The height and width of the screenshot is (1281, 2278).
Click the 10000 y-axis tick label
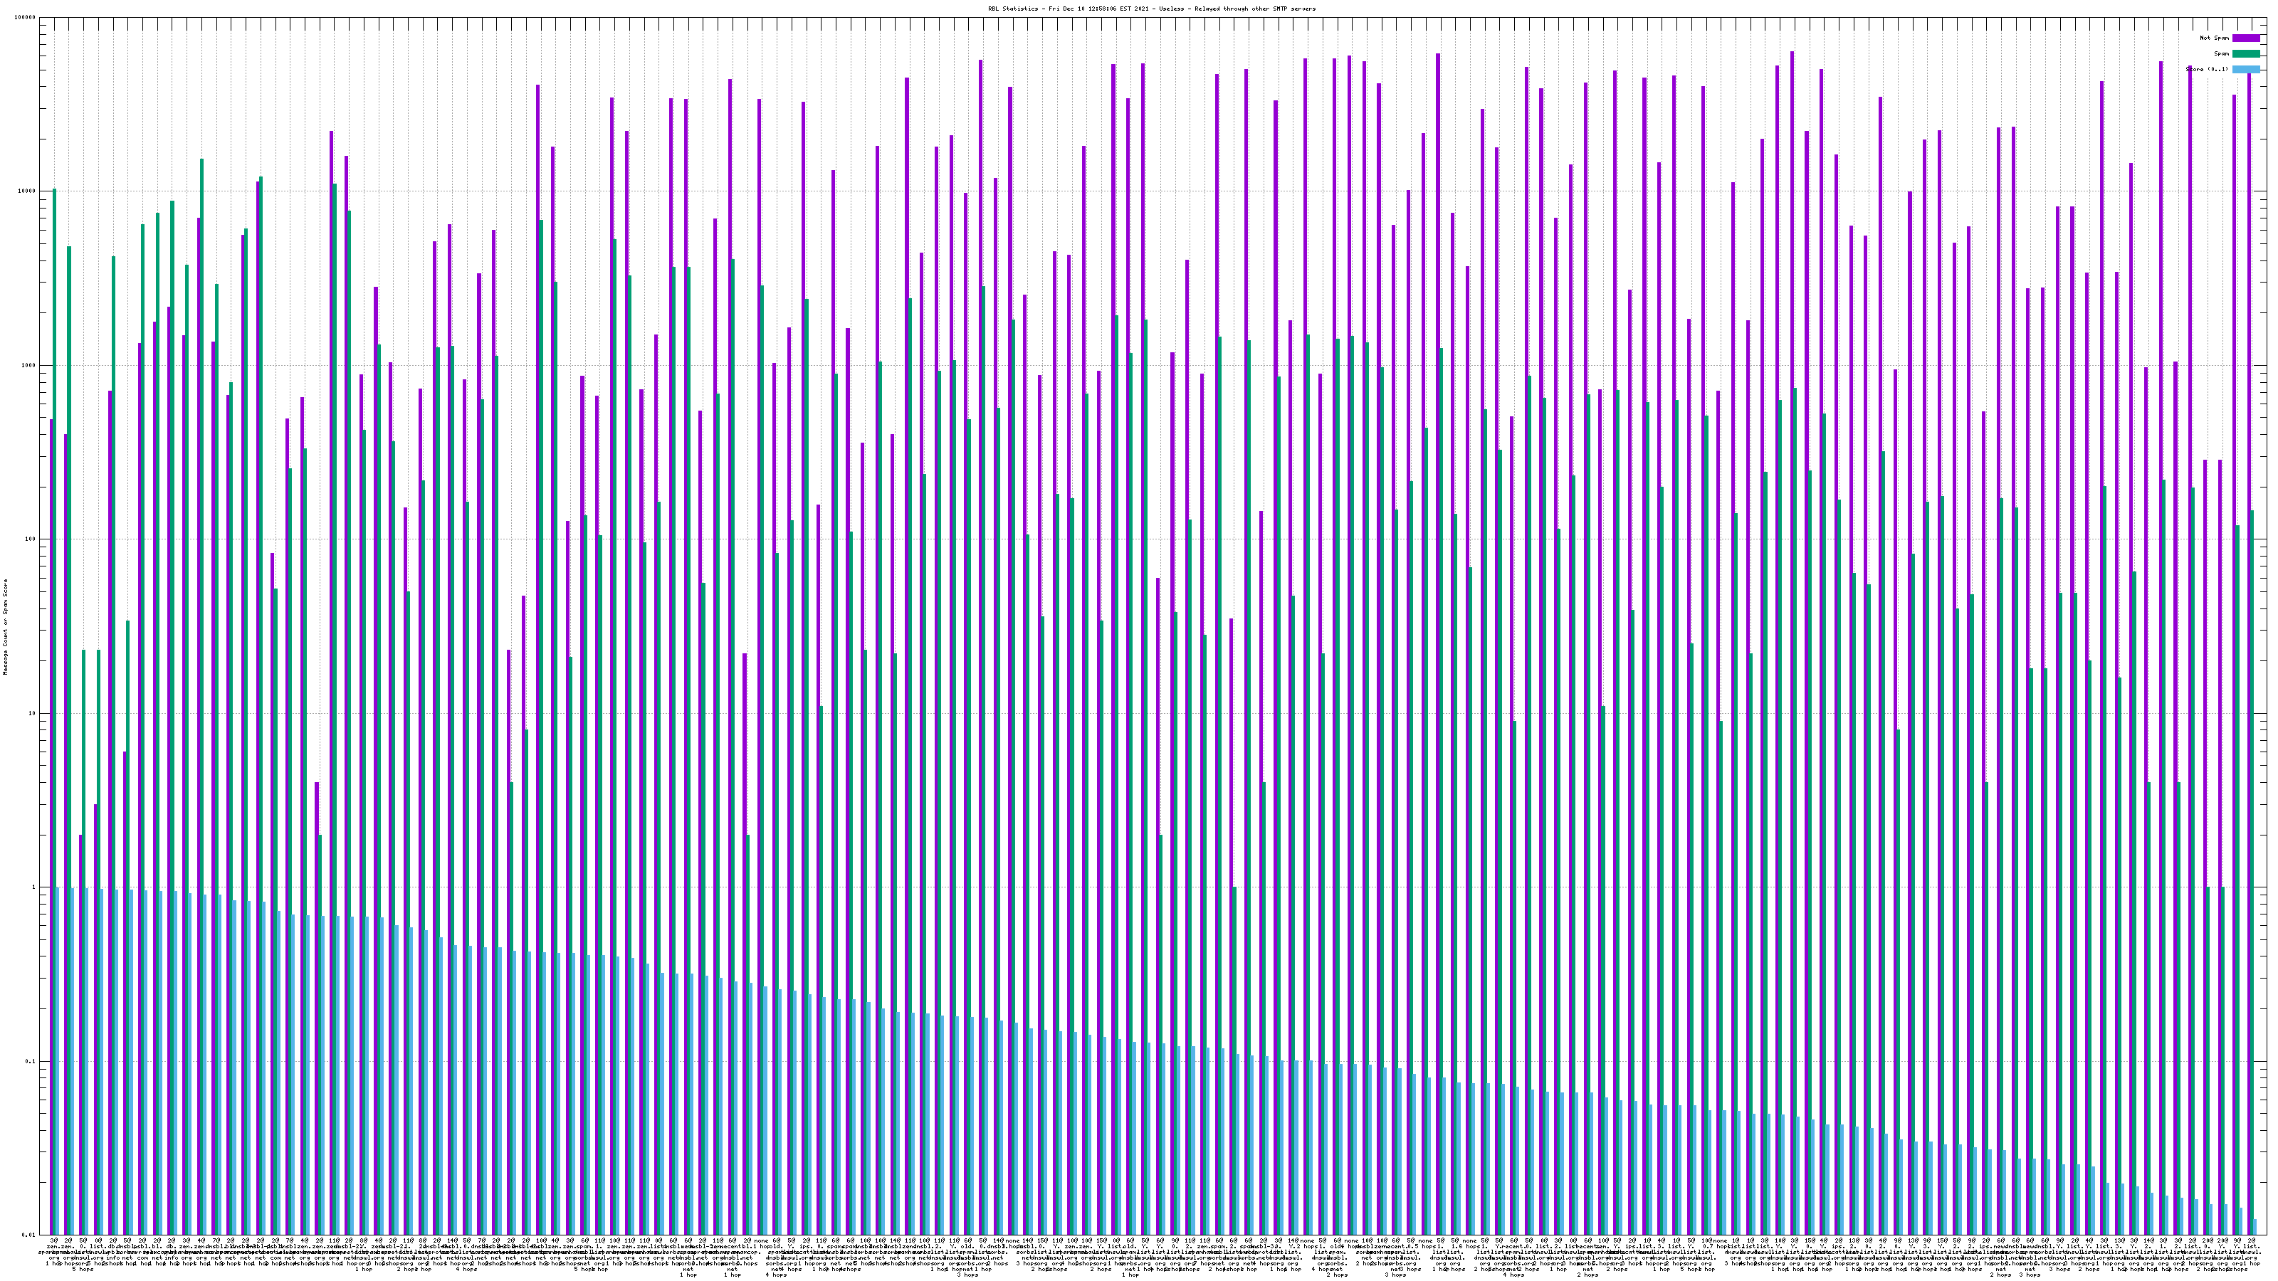[28, 192]
